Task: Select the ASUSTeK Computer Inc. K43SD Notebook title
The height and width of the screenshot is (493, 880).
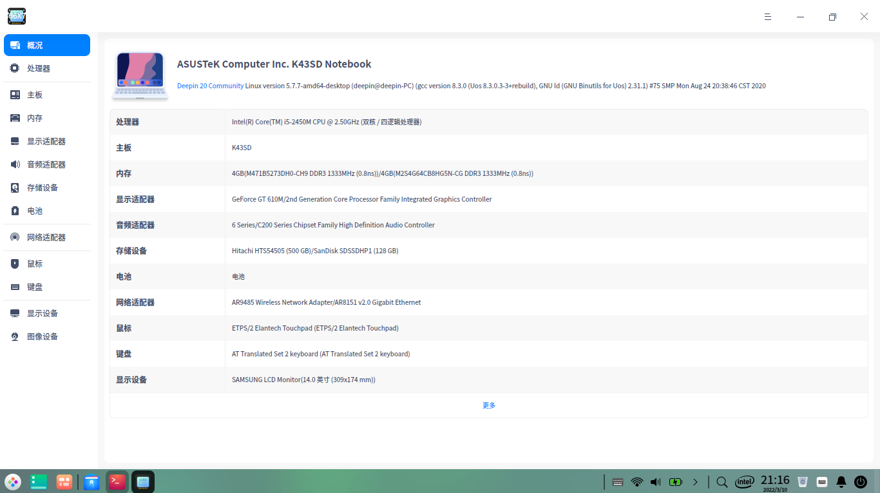Action: 274,64
